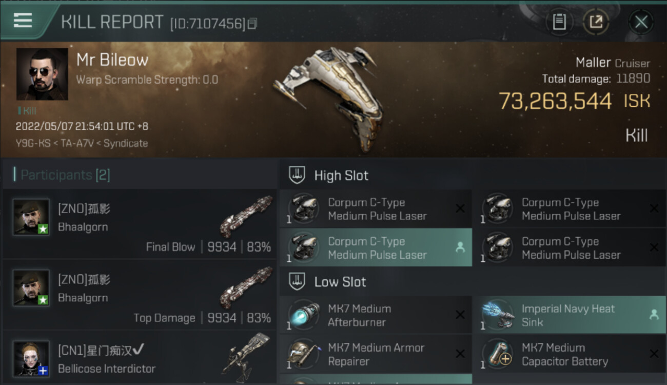Click X beside MK7 Medium Afterburner
667x385 pixels.
(x=460, y=315)
